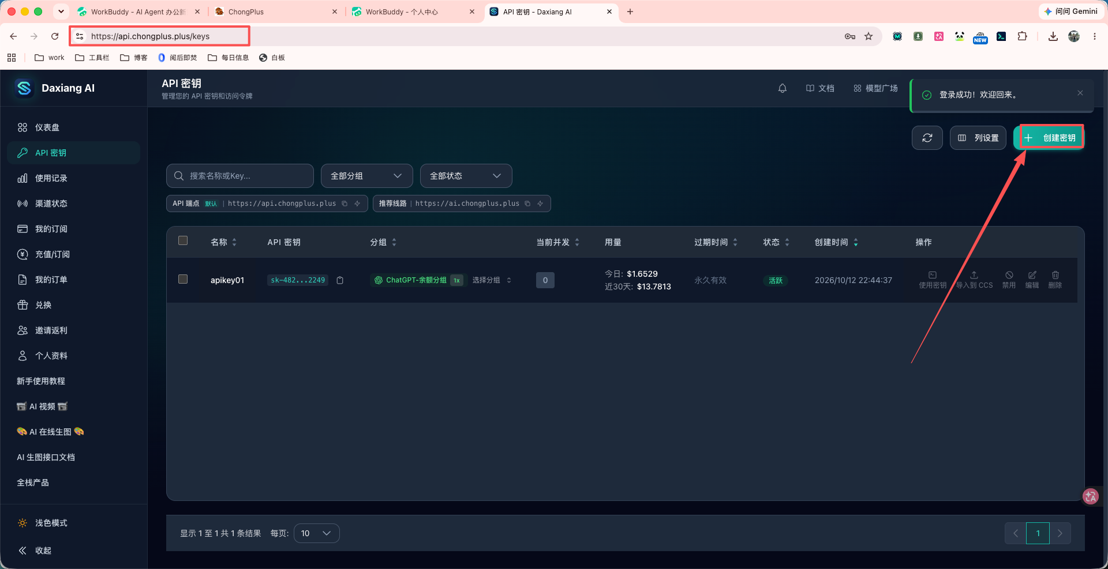Sort table by 名称 column
The height and width of the screenshot is (569, 1108).
pos(224,242)
